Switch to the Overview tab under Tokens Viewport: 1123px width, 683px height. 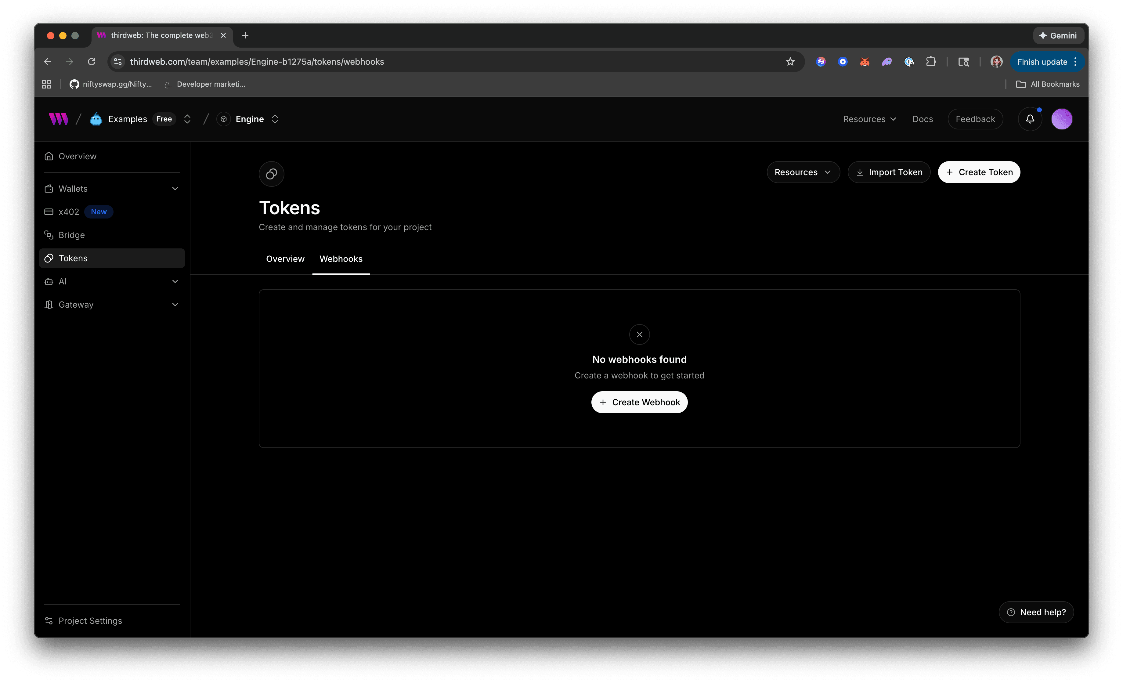285,258
